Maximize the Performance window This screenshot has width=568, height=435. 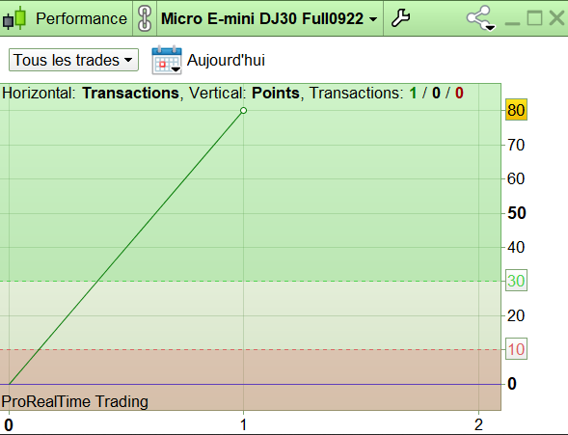(534, 18)
